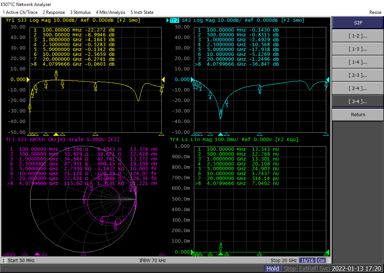
Task: Click filled yellow active marker on Tr1 axis
Action: pos(56,134)
